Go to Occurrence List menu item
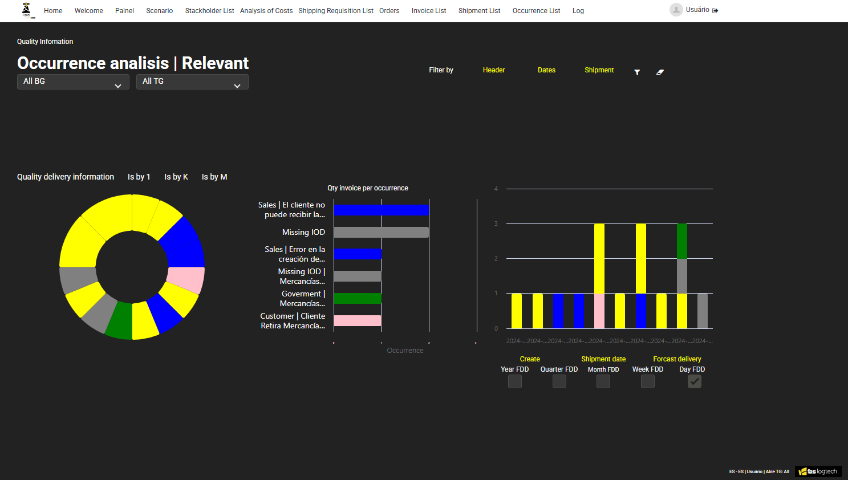Screen dimensions: 848x480 536,11
